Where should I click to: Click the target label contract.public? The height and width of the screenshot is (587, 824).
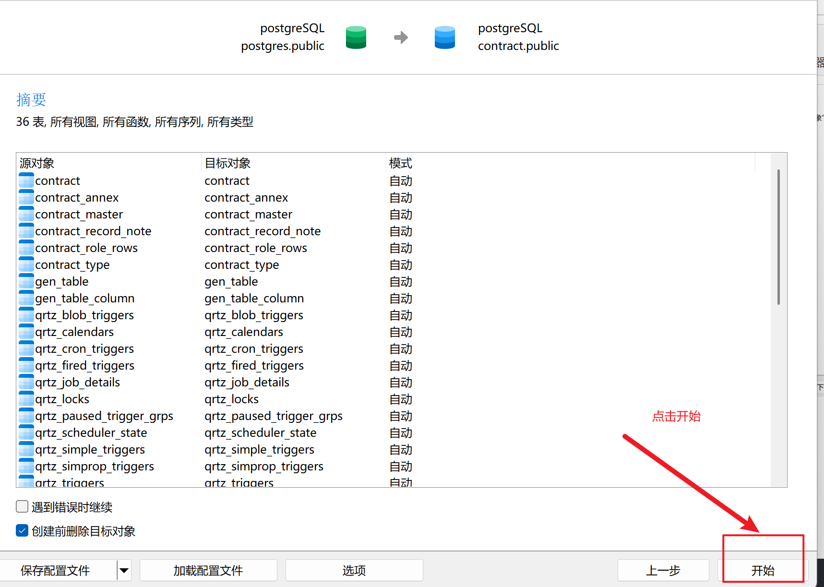518,46
